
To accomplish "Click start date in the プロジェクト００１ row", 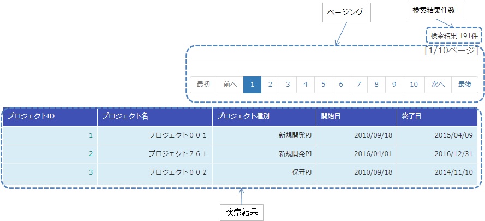I will tap(373, 135).
